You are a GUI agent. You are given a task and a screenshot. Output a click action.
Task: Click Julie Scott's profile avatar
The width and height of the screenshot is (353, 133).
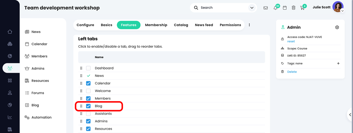pos(338,7)
